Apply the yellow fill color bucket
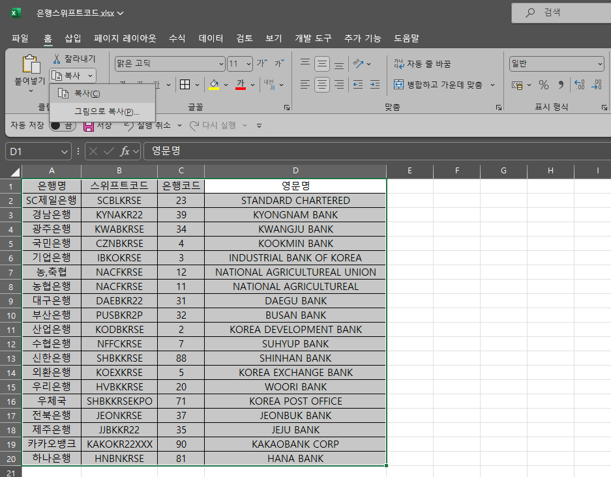 coord(214,85)
